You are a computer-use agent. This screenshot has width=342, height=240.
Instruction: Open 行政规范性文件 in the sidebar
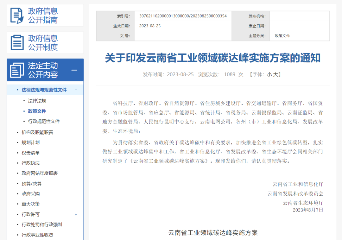click(44, 121)
